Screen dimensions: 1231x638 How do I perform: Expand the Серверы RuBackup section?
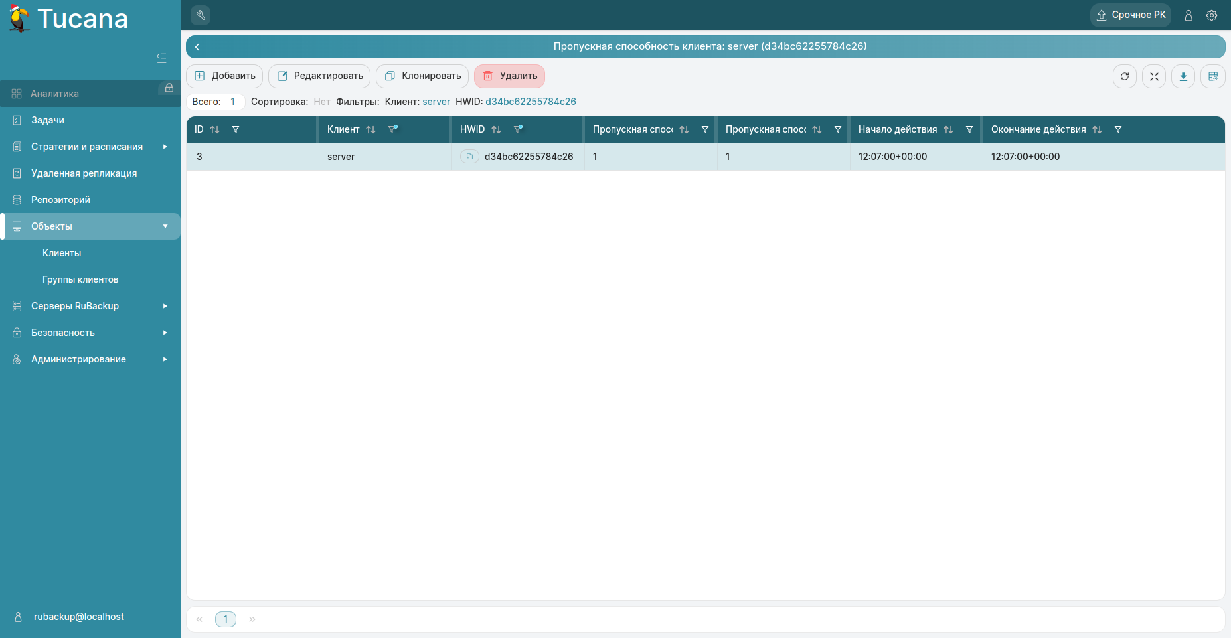90,305
